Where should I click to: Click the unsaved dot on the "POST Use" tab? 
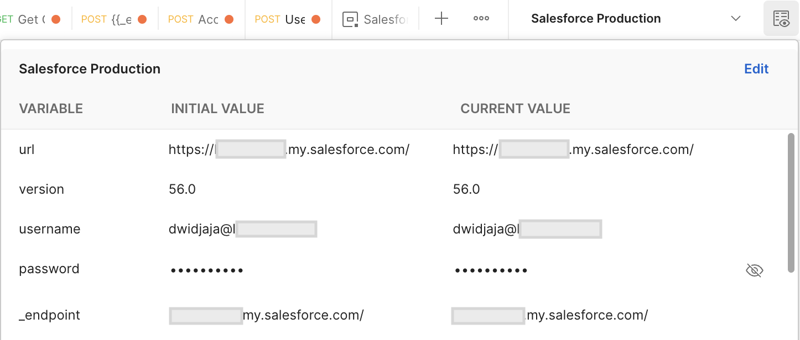pos(315,18)
